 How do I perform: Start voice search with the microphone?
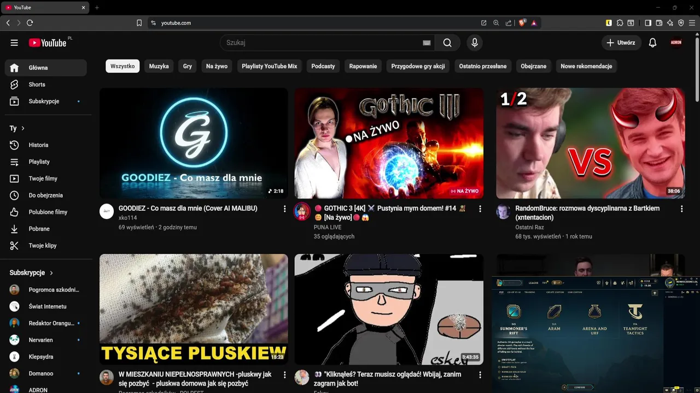tap(475, 43)
